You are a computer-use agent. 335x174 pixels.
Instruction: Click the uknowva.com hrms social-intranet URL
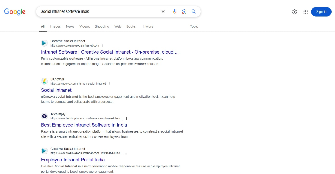(78, 84)
